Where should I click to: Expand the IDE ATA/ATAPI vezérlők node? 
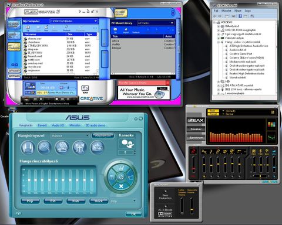click(219, 86)
